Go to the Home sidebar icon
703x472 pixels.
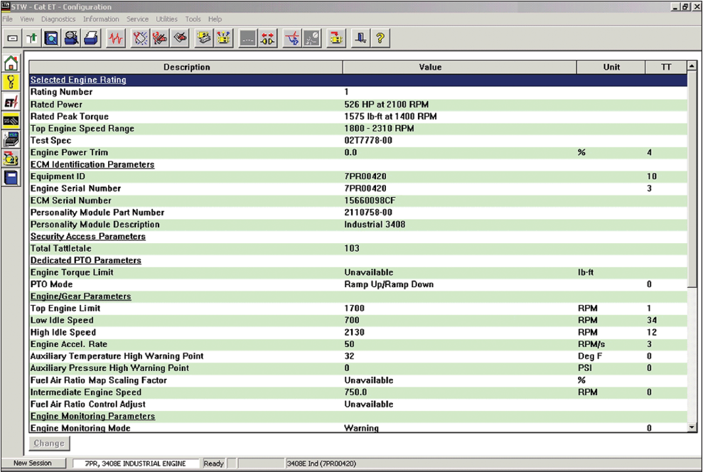pos(11,63)
